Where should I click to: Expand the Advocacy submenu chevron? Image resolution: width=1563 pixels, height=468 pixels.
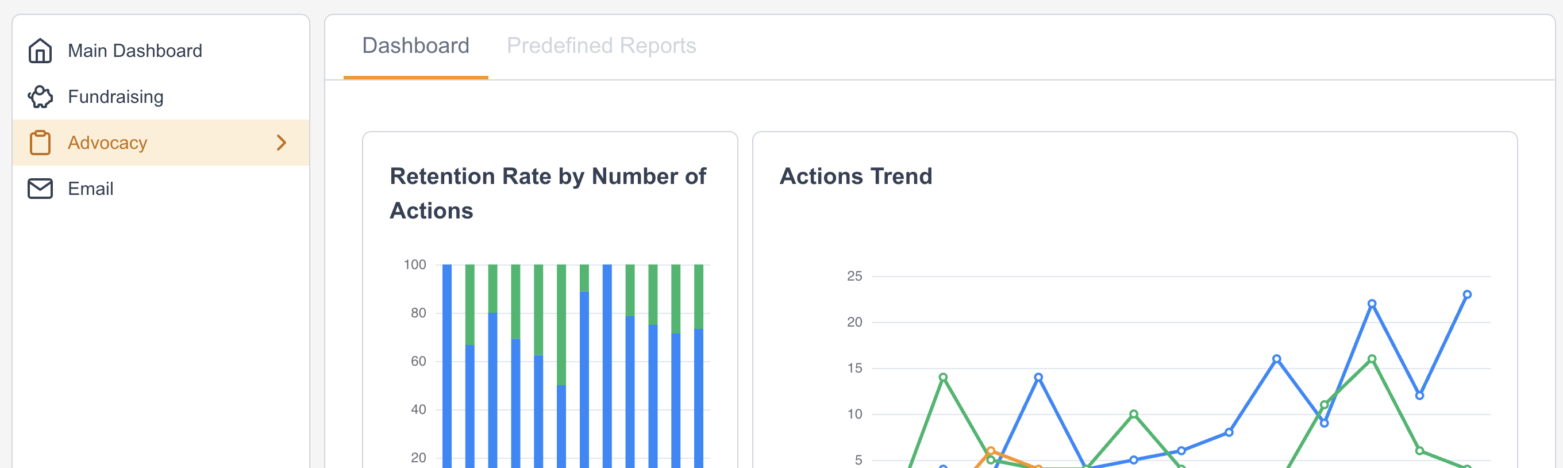pyautogui.click(x=281, y=143)
